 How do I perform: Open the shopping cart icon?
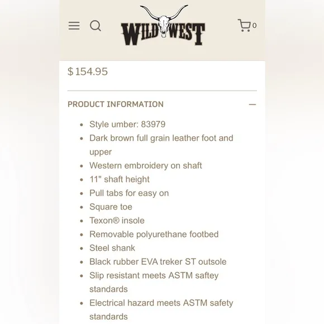[245, 25]
